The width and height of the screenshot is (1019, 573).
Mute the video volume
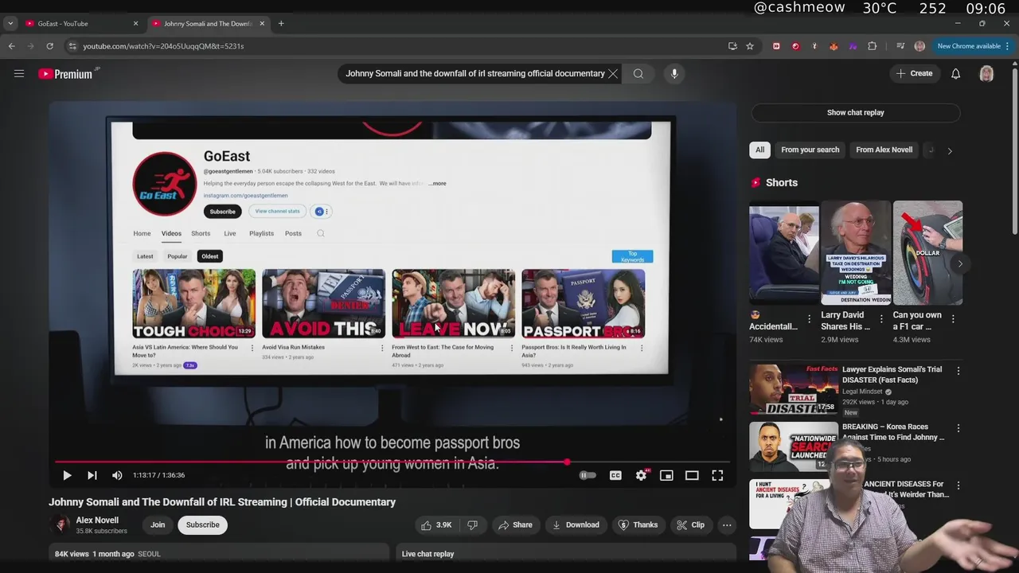click(117, 475)
